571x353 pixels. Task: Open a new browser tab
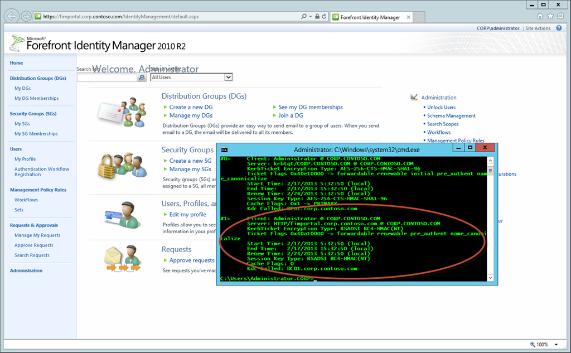419,17
